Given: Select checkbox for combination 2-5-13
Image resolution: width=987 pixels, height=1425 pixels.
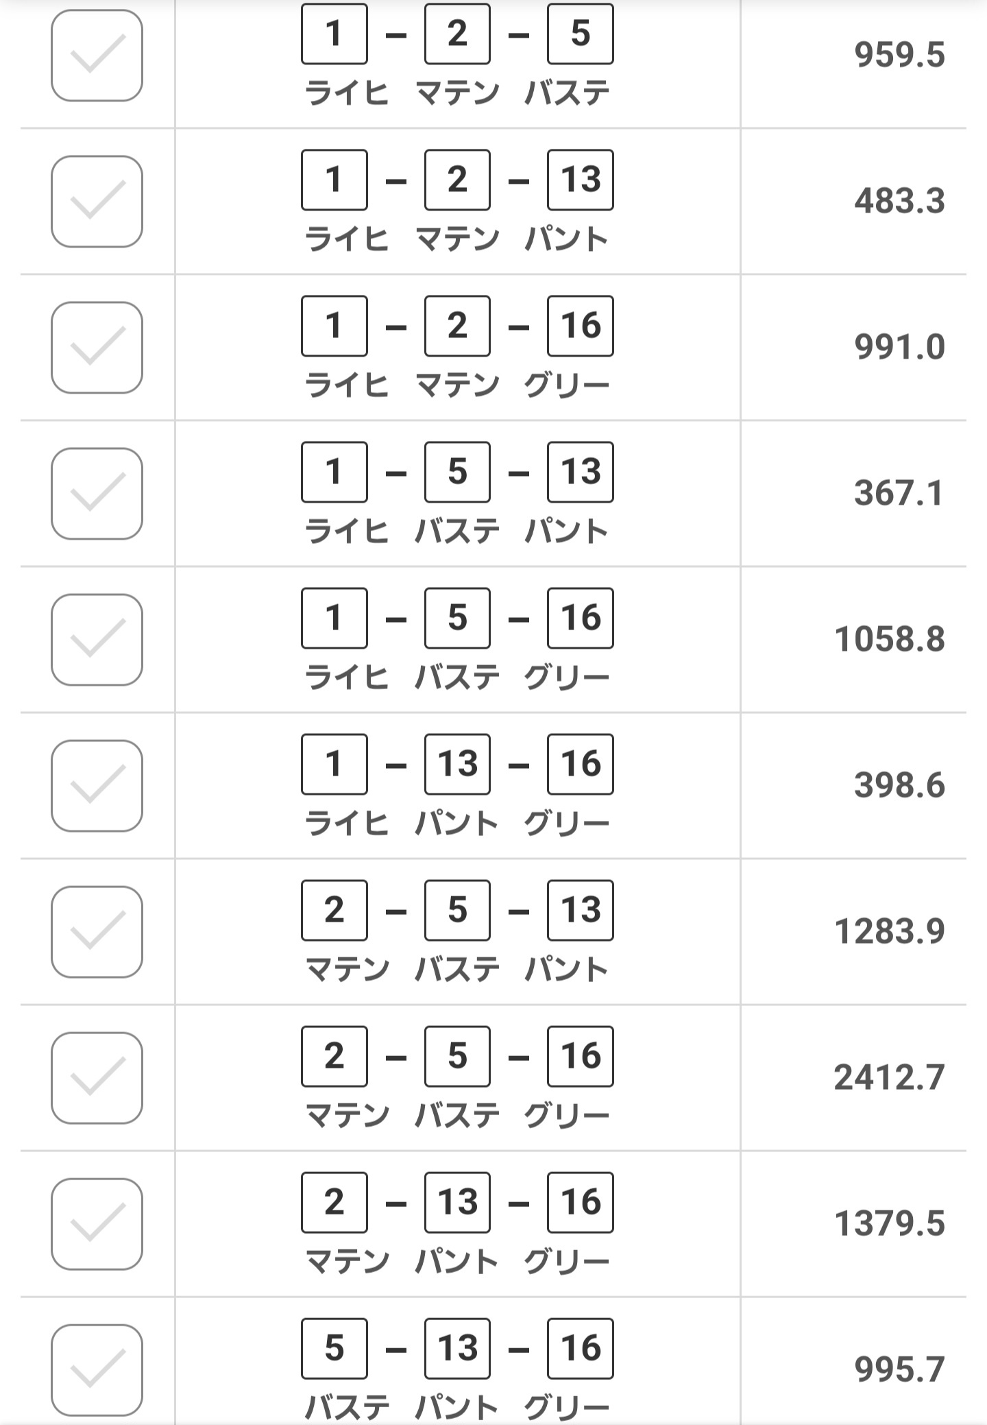Looking at the screenshot, I should tap(97, 932).
